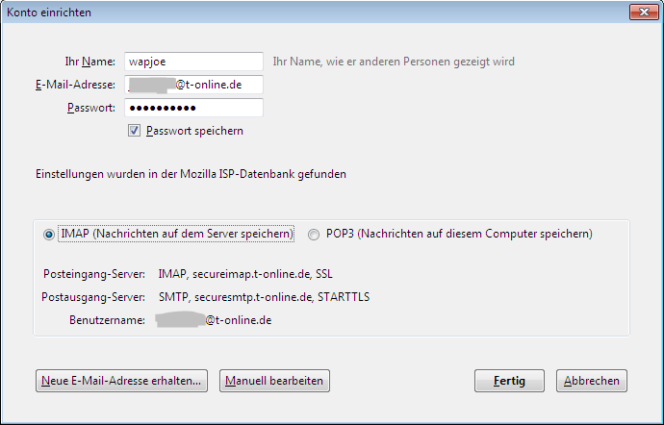Select the POP3 radio button
The height and width of the screenshot is (425, 664).
coord(314,234)
